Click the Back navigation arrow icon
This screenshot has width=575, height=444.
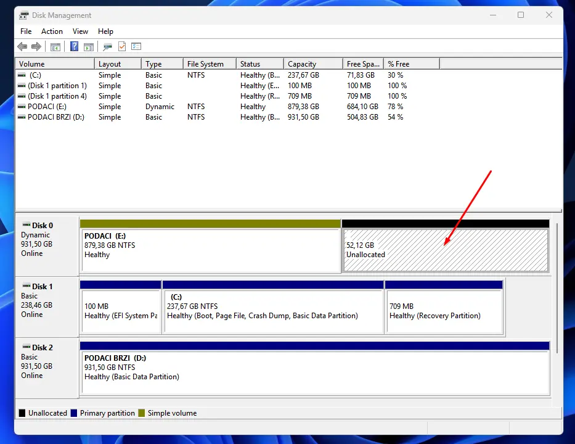click(x=22, y=46)
